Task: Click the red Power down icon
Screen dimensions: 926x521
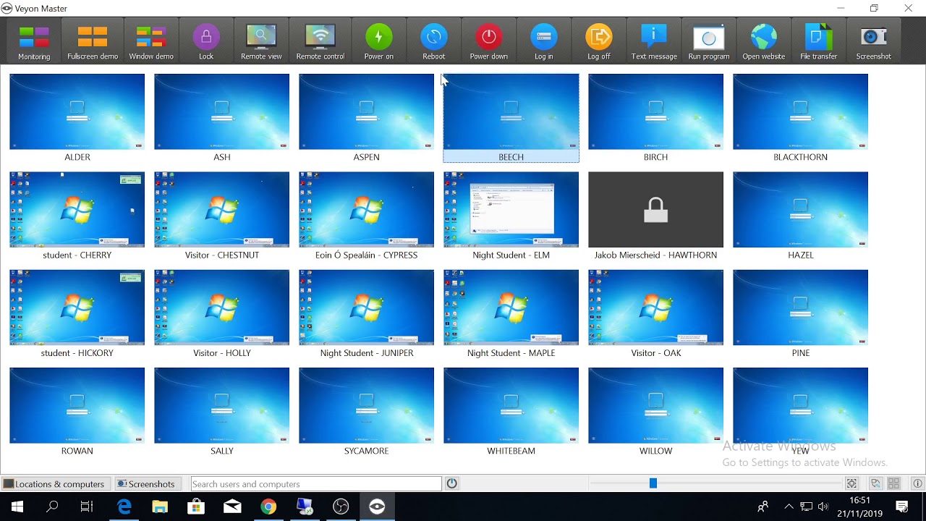Action: tap(489, 42)
